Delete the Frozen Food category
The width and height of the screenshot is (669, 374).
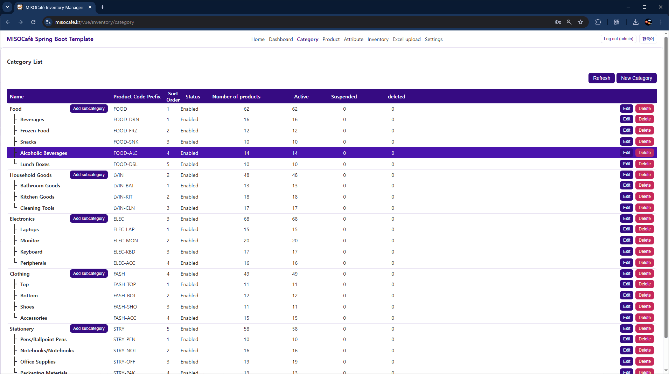point(644,130)
